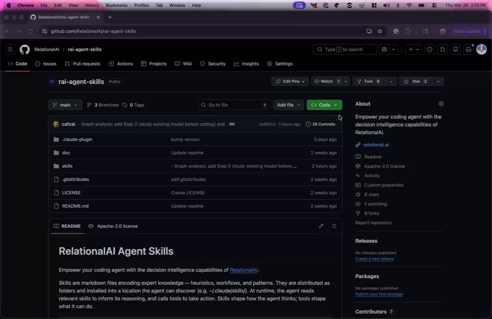Open the LICENSE file

click(x=71, y=193)
